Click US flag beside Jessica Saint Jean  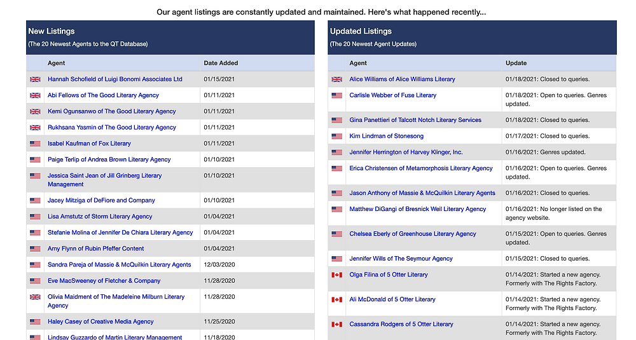(x=35, y=176)
